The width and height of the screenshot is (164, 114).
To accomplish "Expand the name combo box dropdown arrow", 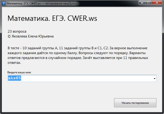I will [x=155, y=79].
